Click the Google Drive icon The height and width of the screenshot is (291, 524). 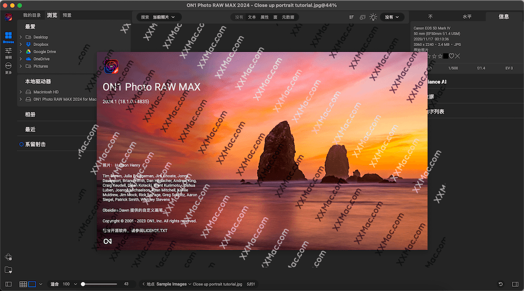point(28,52)
